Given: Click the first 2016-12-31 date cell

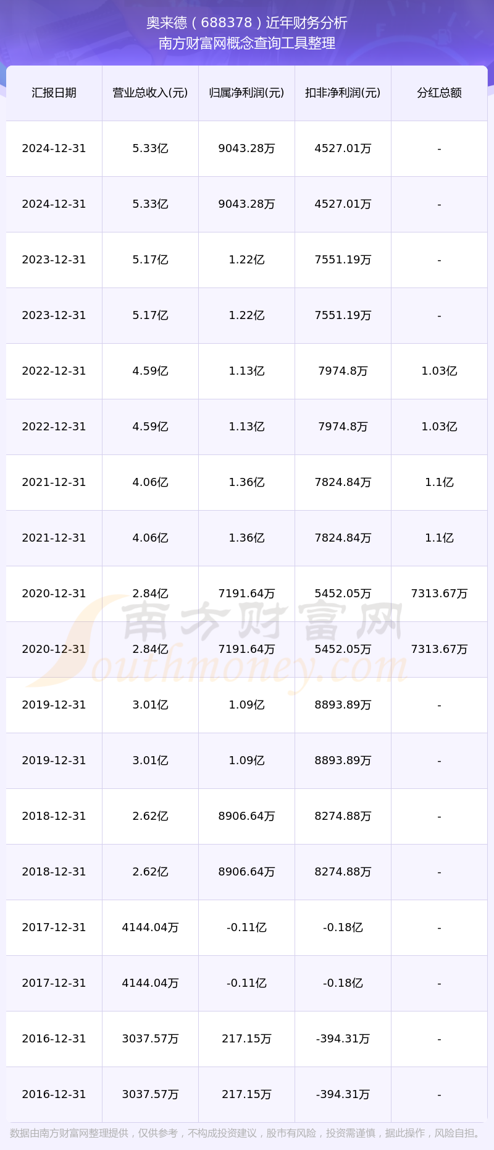Looking at the screenshot, I should pyautogui.click(x=54, y=1039).
